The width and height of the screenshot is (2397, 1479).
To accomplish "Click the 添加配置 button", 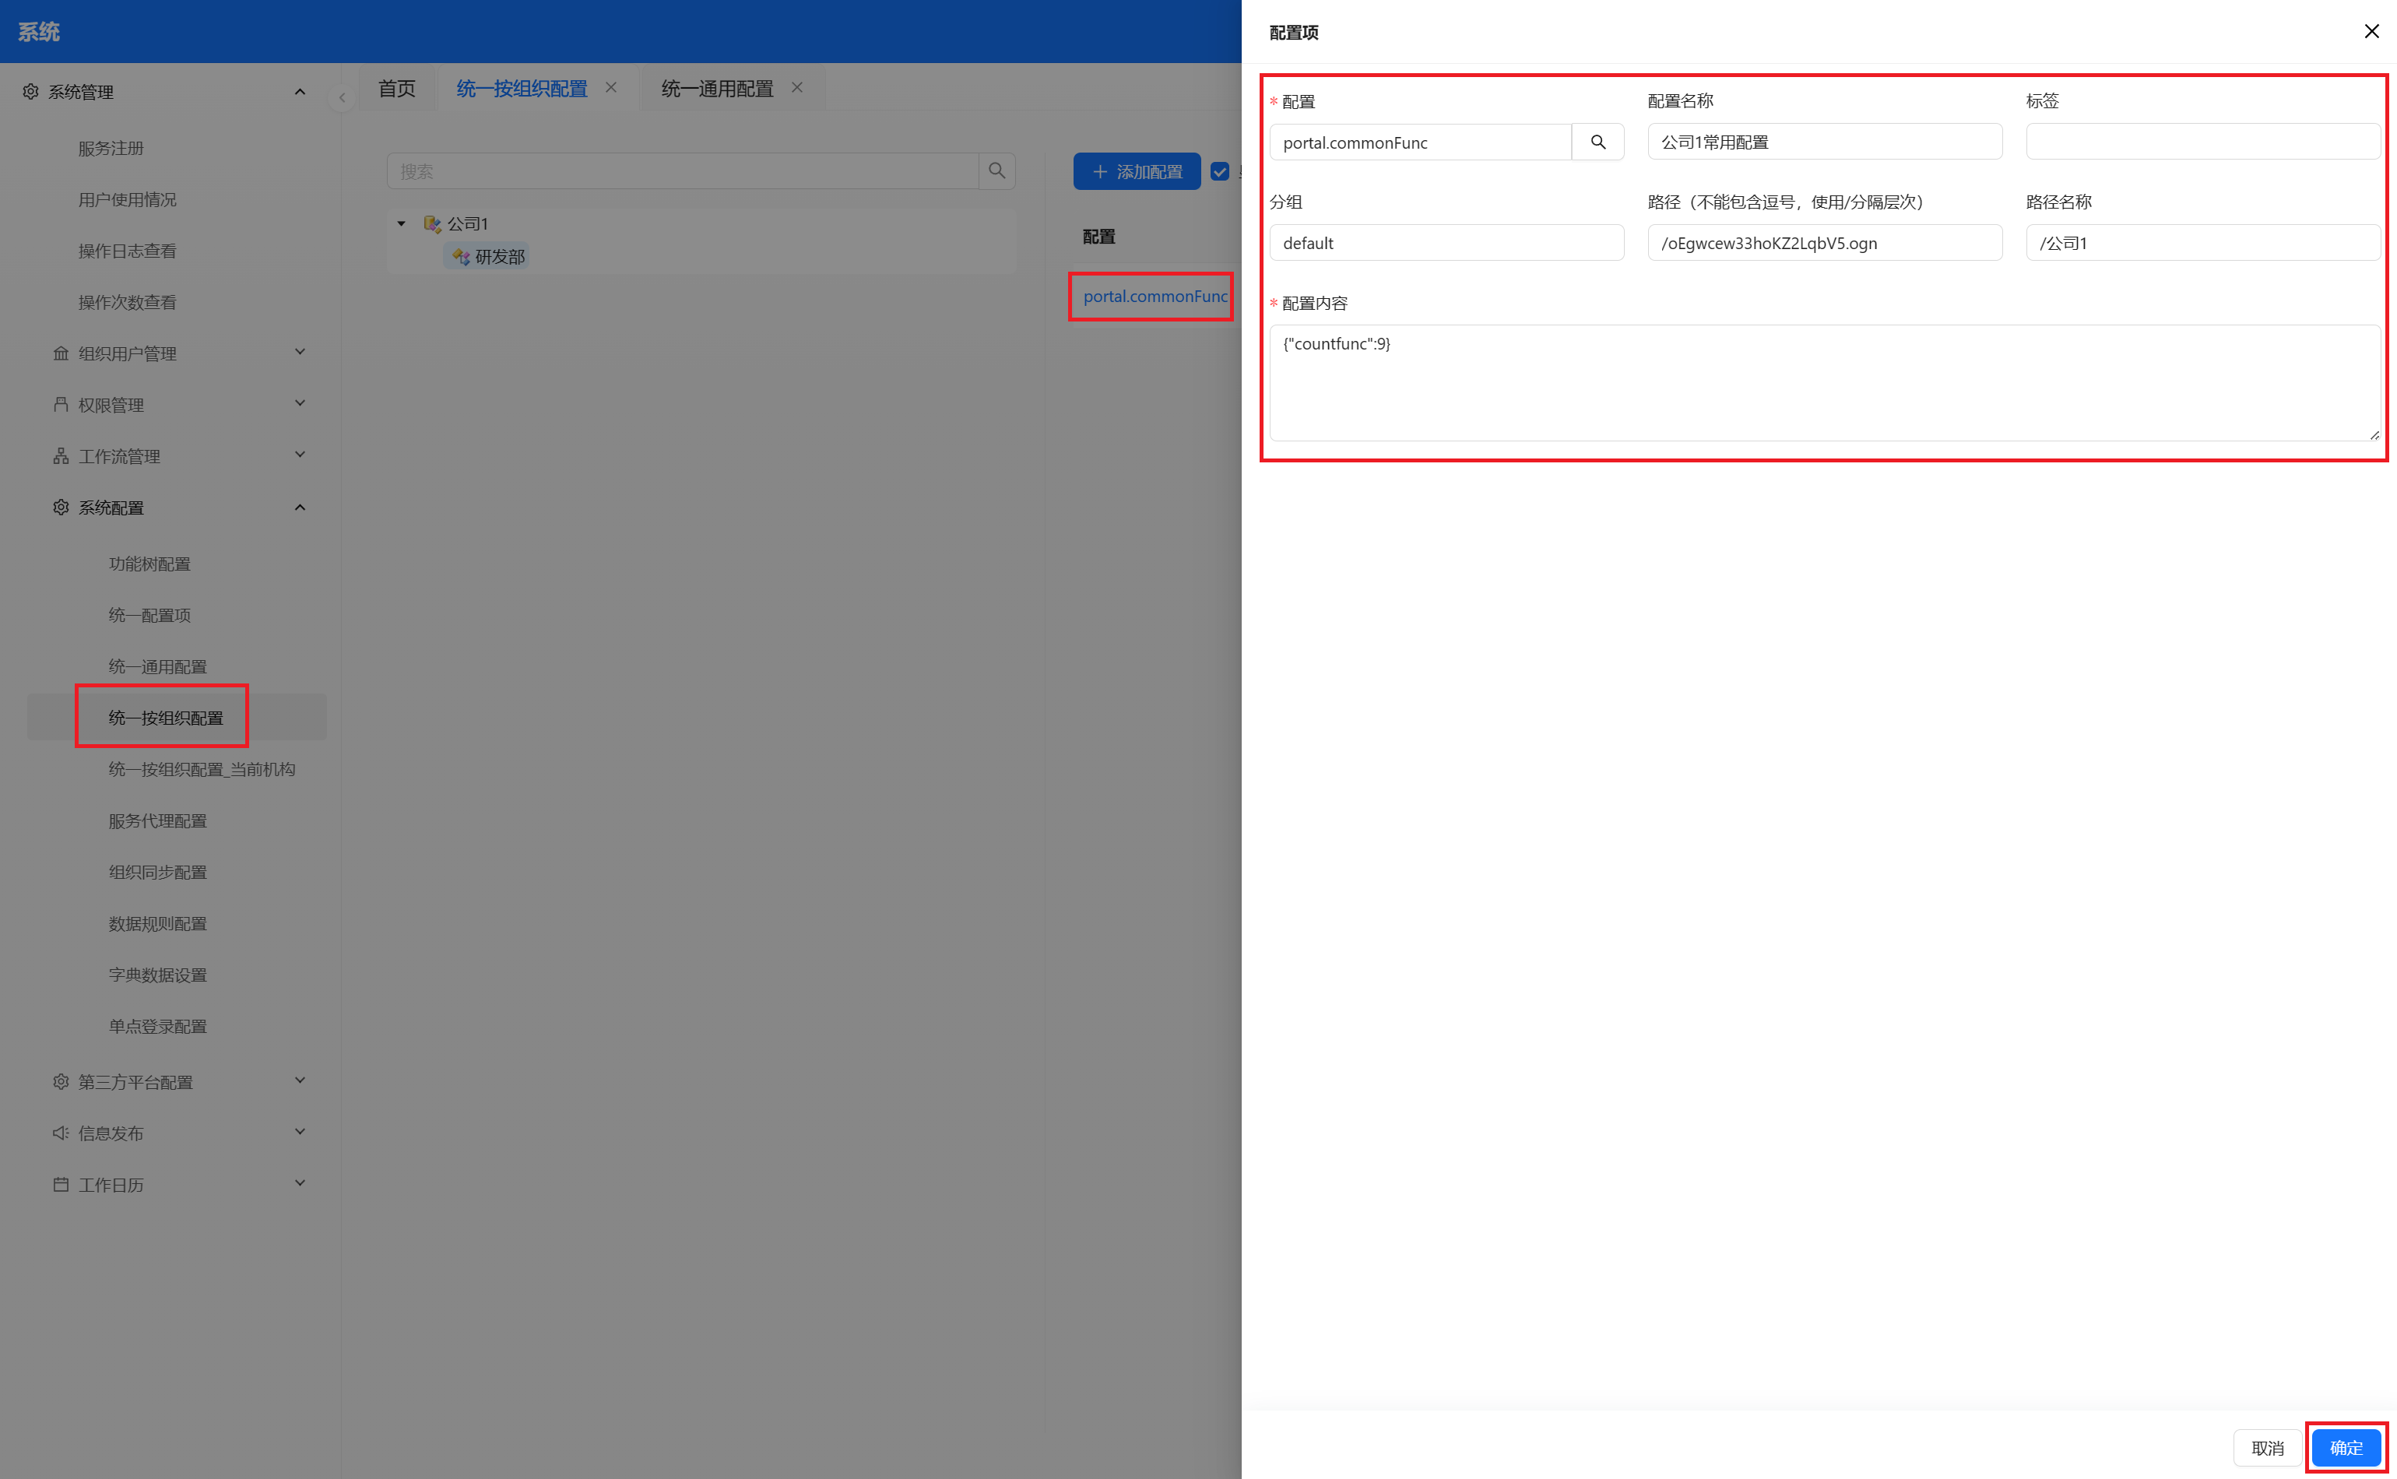I will pos(1137,171).
